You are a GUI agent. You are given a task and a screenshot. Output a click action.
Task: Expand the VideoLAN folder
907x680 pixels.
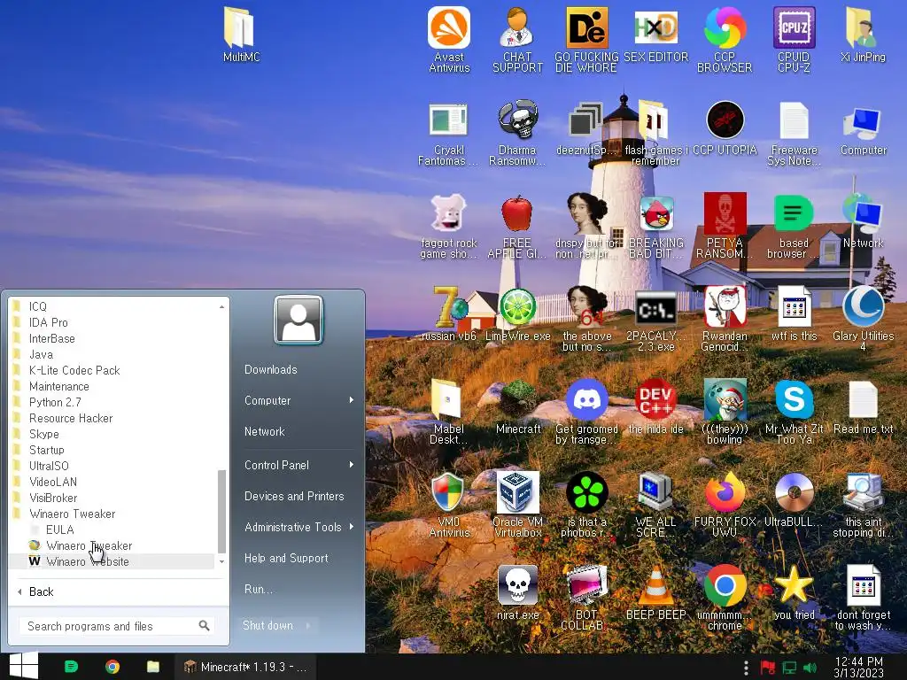[52, 482]
